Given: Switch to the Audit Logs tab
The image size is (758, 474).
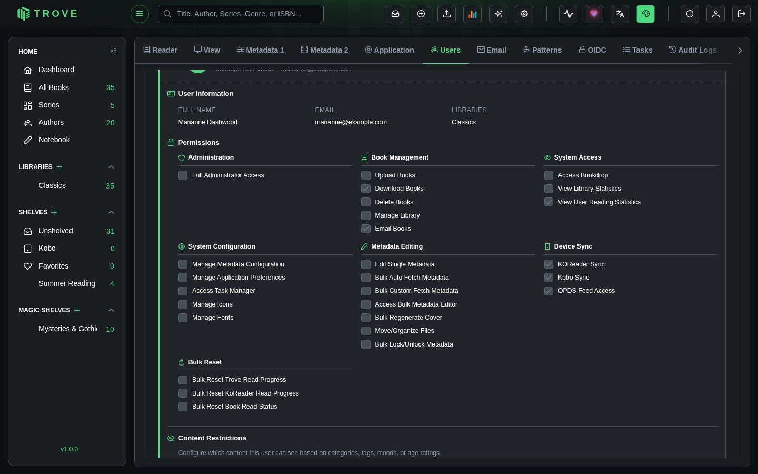Looking at the screenshot, I should (x=693, y=50).
